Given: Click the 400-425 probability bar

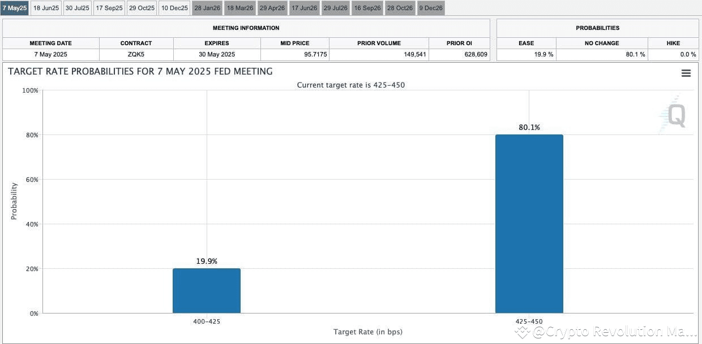Looking at the screenshot, I should coord(207,290).
